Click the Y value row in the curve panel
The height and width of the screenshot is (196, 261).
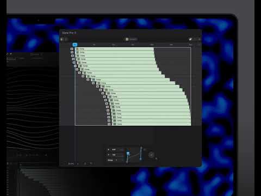[x=116, y=155]
